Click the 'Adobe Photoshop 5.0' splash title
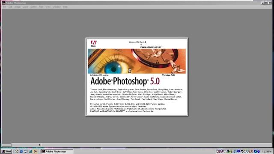Screen dimensions: 274x154 coord(125,81)
